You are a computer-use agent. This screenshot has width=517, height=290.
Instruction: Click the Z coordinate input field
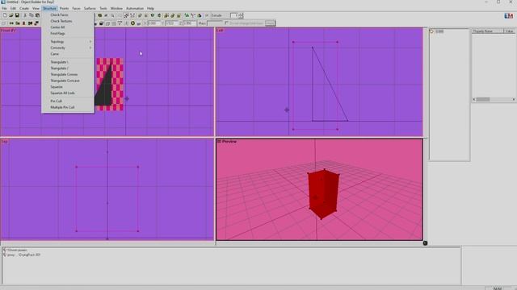click(189, 23)
